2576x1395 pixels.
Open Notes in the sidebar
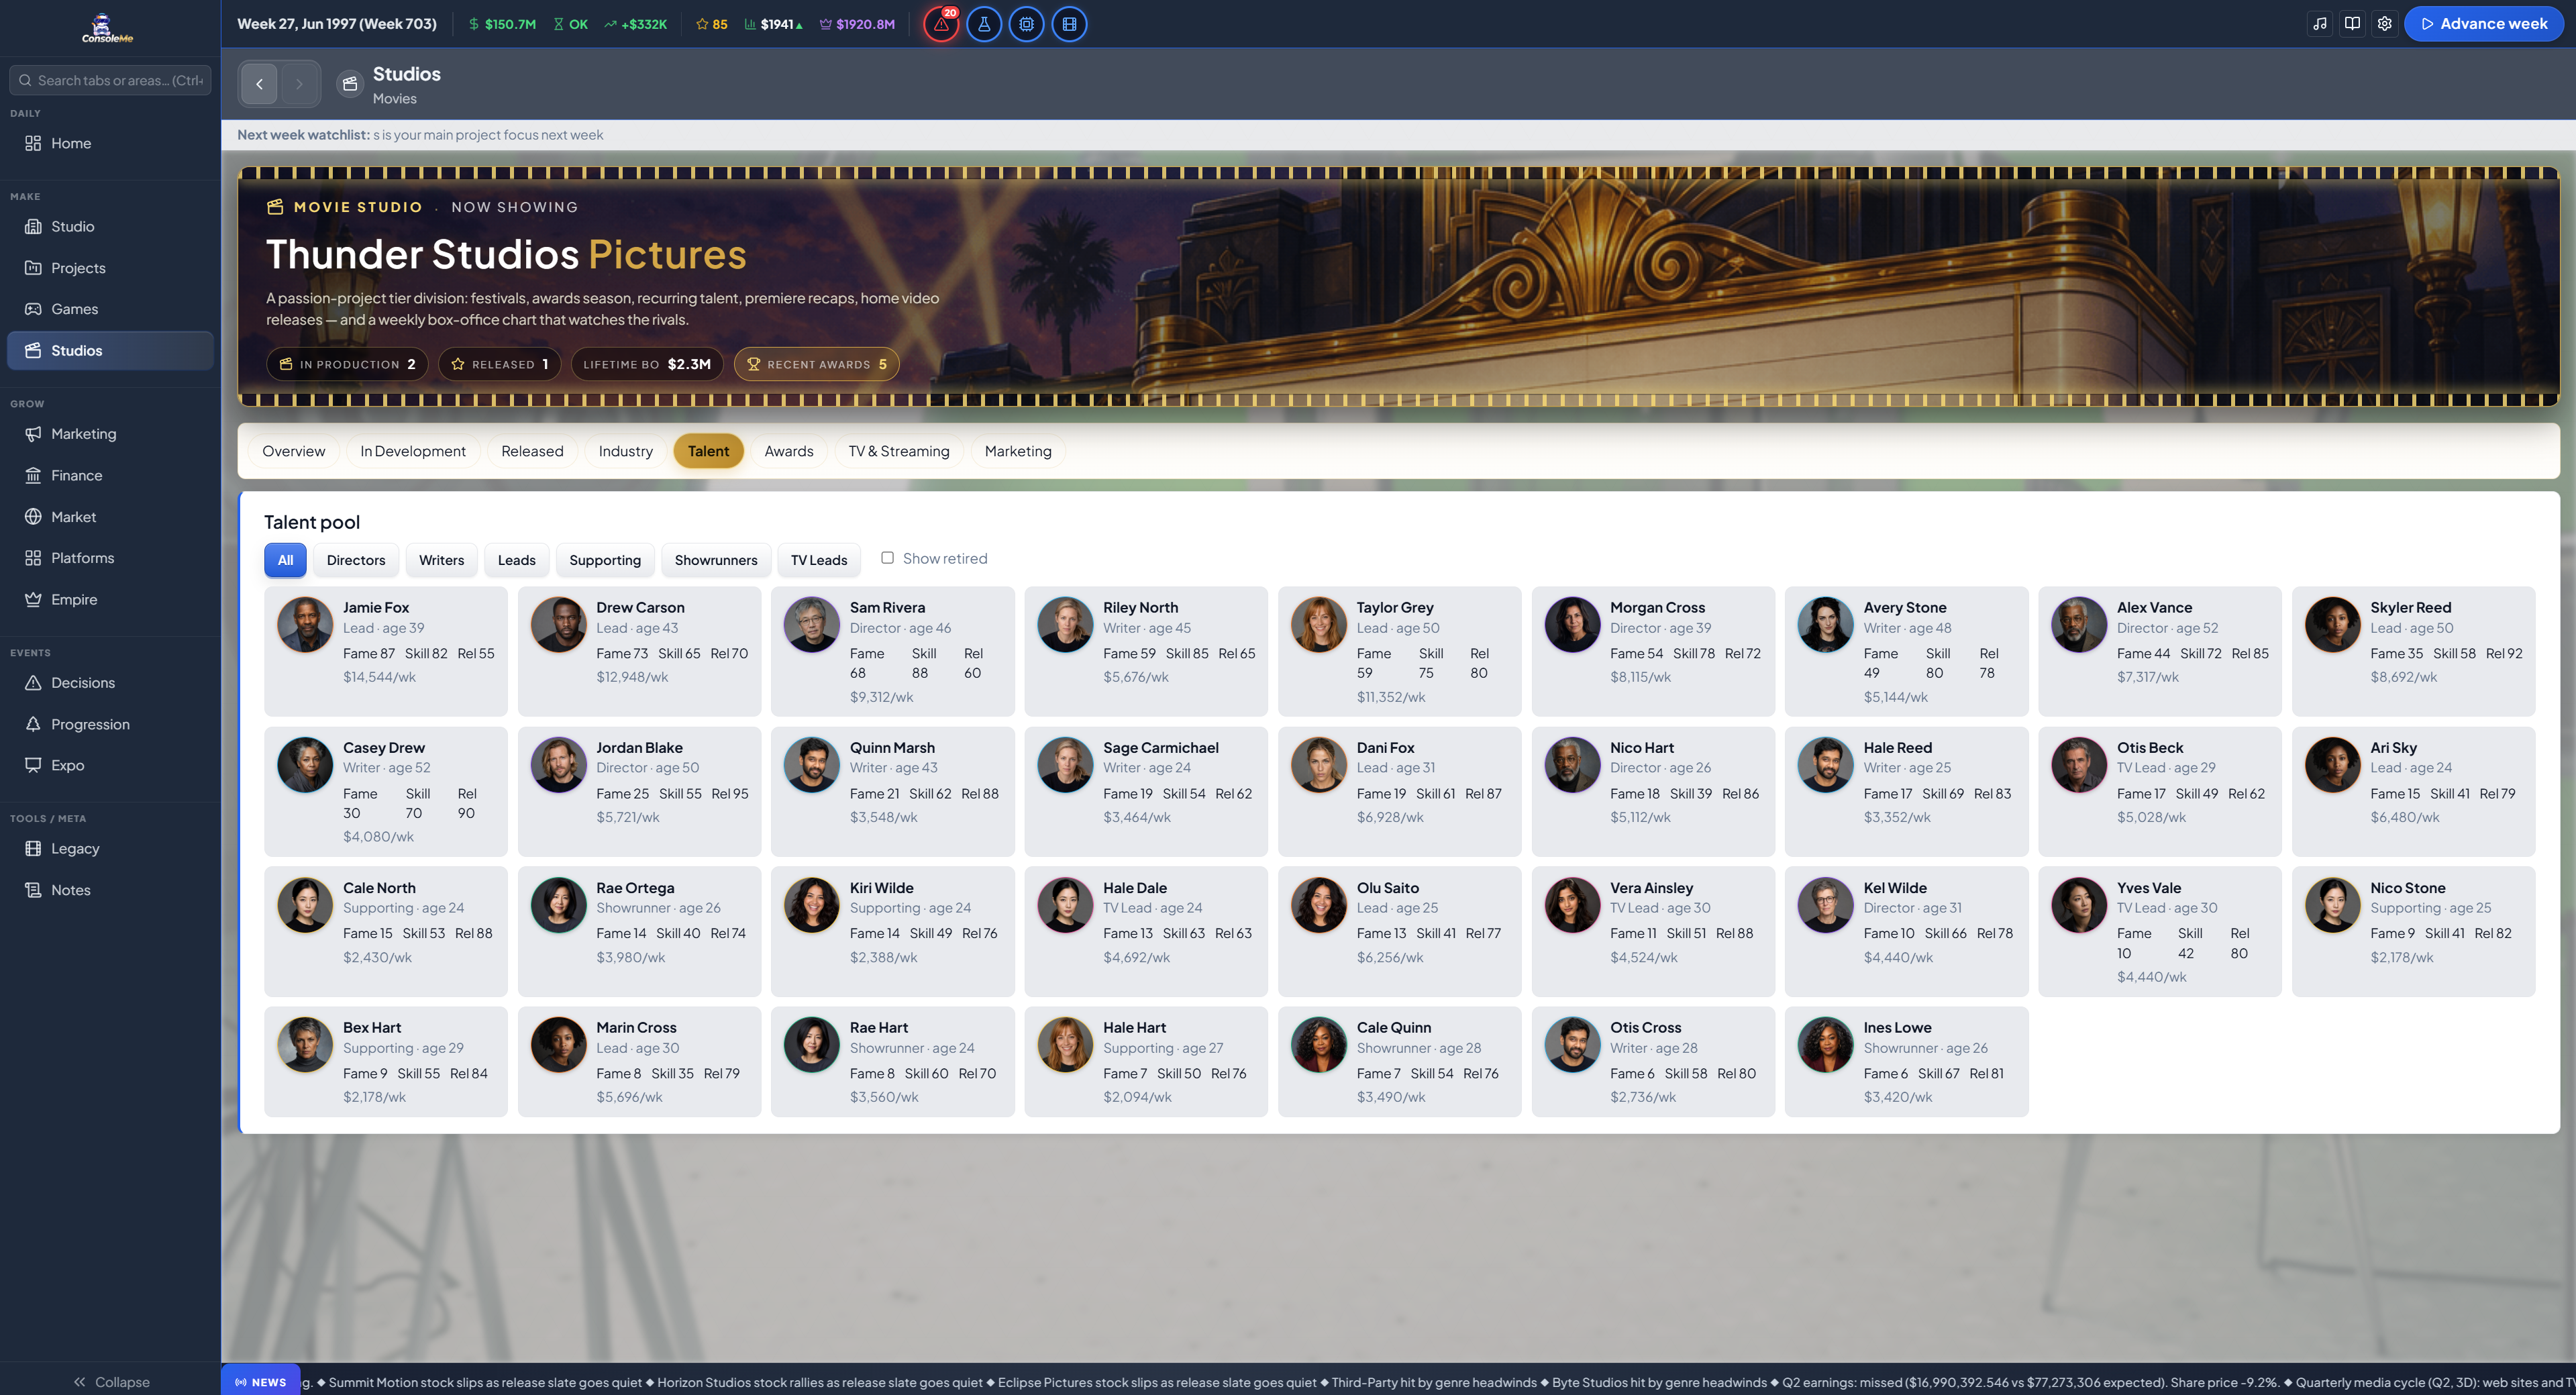pos(110,890)
